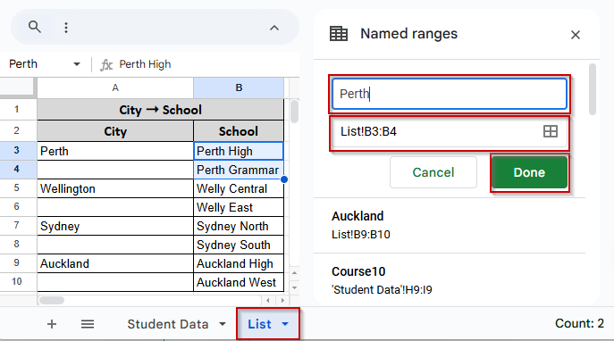
Task: Close the Named ranges panel
Action: (576, 35)
